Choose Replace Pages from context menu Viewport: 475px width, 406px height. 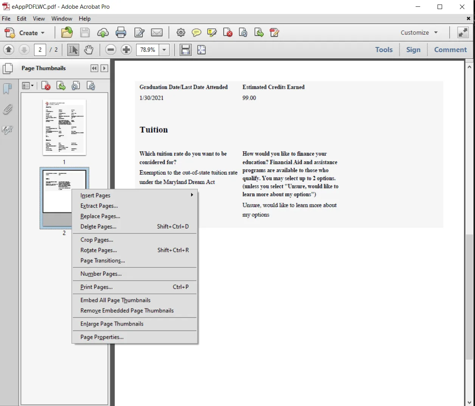[135, 216]
